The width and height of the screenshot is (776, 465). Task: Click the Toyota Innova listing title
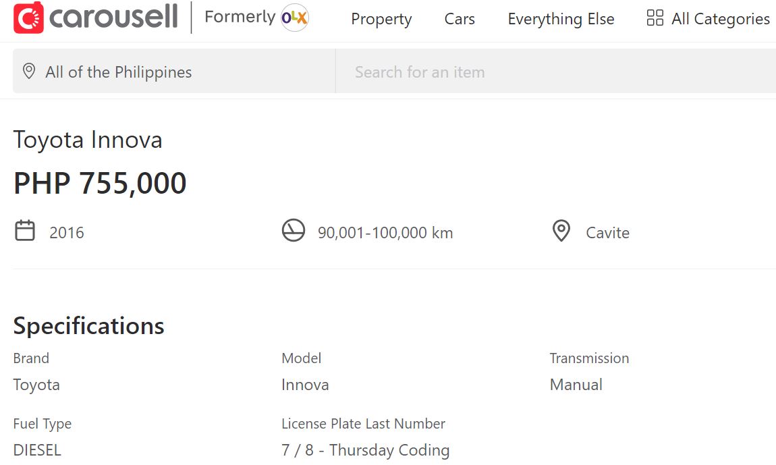(x=88, y=140)
